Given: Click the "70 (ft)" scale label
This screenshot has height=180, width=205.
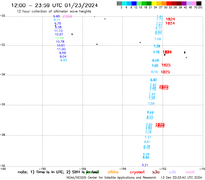Looking at the screenshot, I should click(x=198, y=7).
